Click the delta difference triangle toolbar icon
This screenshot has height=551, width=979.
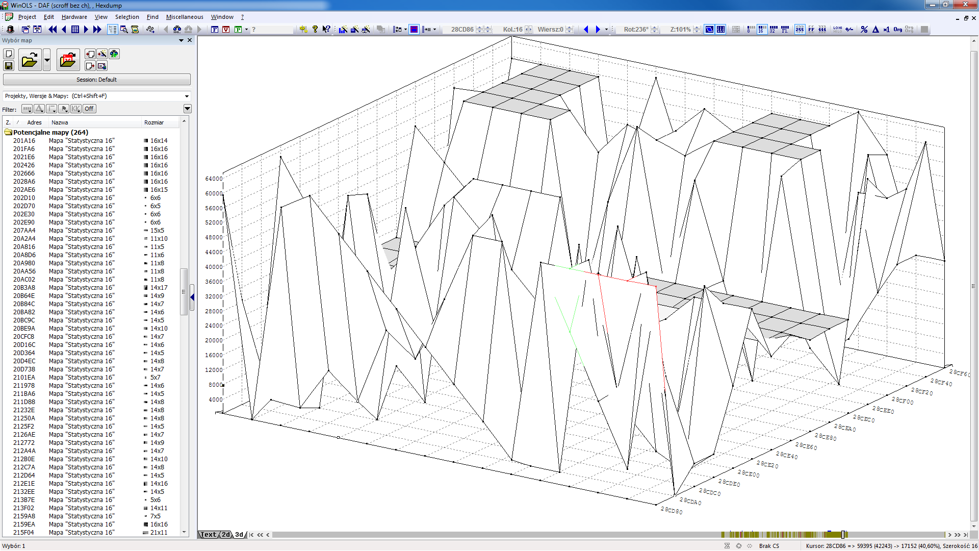coord(875,30)
